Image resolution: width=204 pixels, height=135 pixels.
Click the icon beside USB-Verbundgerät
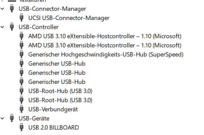pyautogui.click(x=21, y=109)
